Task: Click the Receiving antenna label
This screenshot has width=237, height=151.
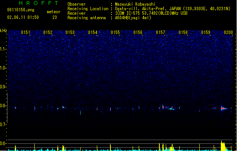Action: point(87,18)
